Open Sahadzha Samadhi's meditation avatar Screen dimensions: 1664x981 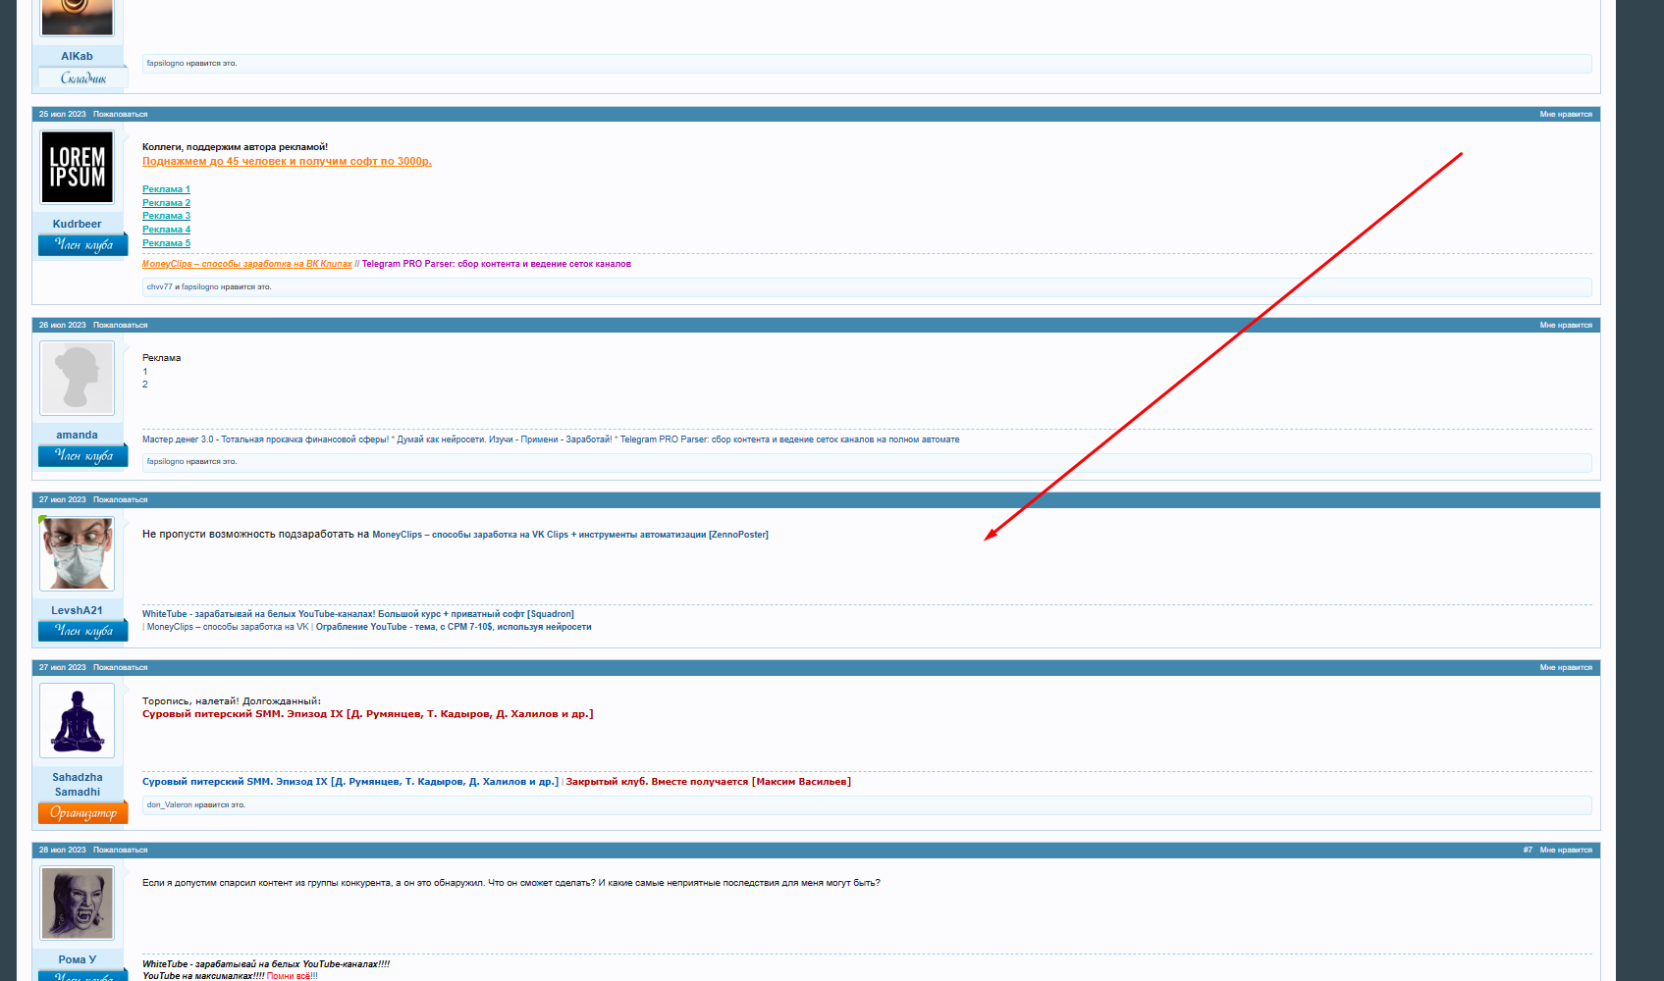(77, 720)
